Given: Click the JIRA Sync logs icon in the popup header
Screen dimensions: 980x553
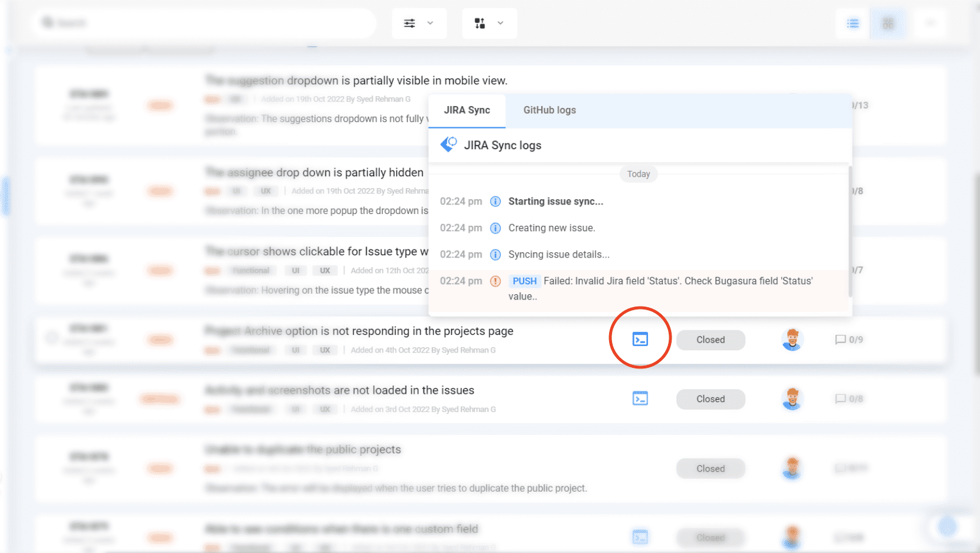Looking at the screenshot, I should click(x=448, y=145).
